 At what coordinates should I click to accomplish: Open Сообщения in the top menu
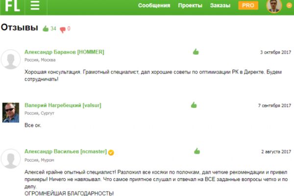[x=154, y=5]
